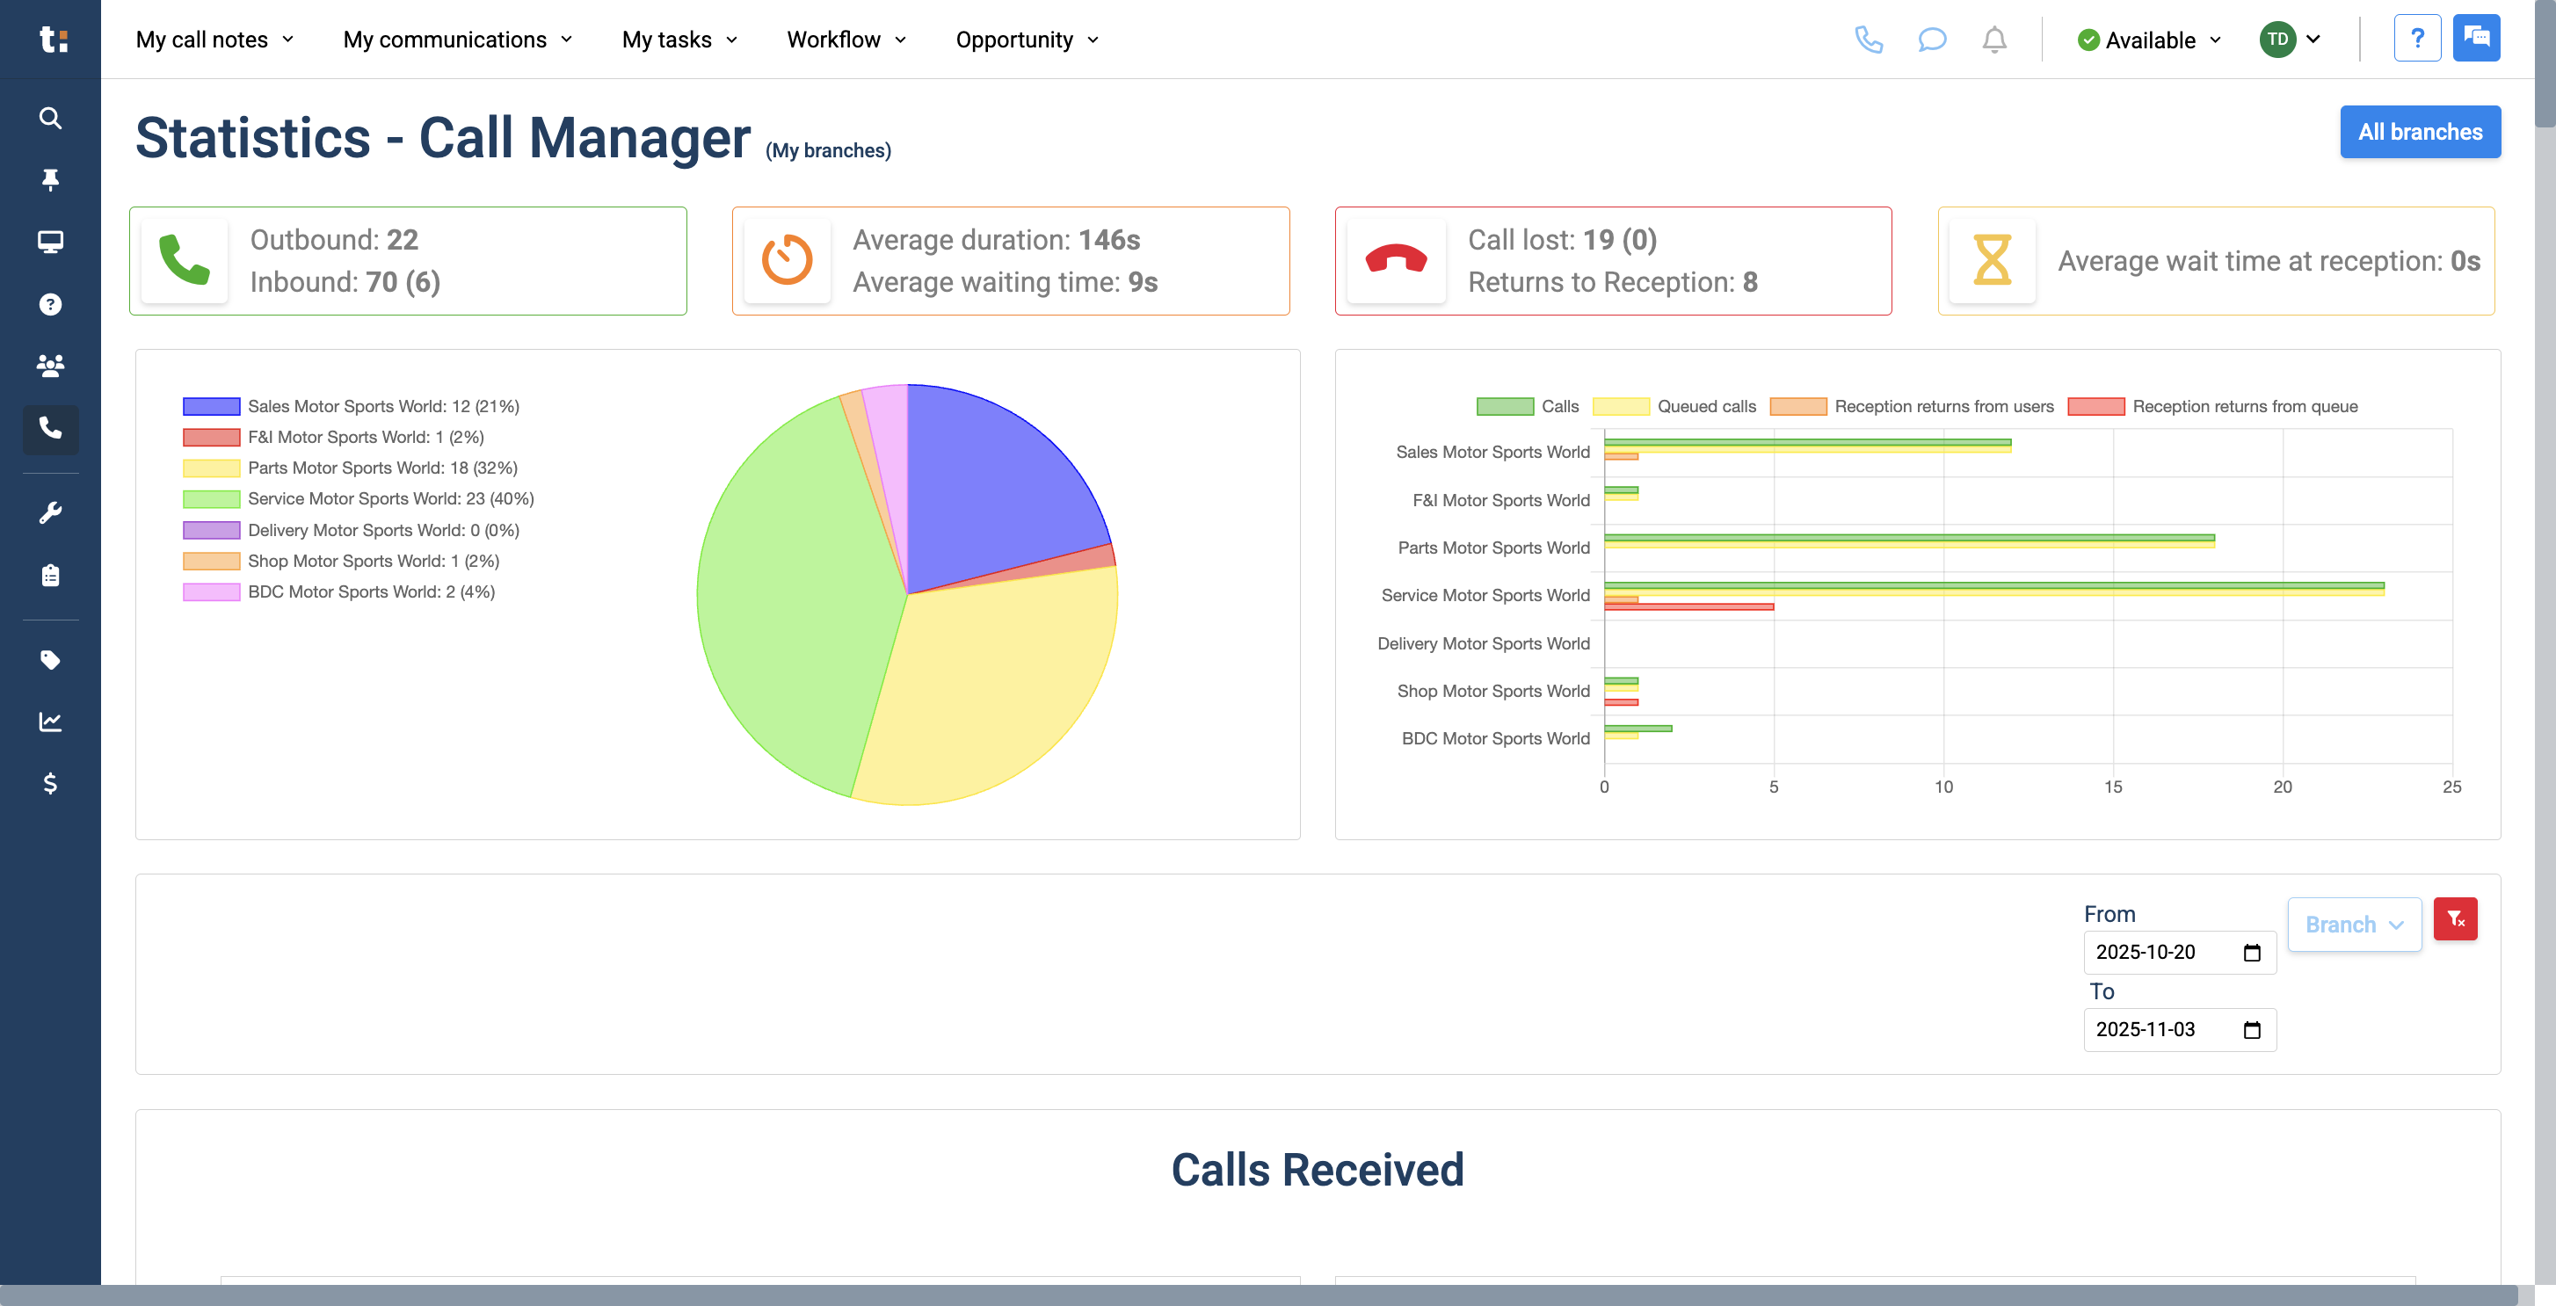Open the notification bell icon in top bar
This screenshot has width=2556, height=1306.
[x=1994, y=40]
